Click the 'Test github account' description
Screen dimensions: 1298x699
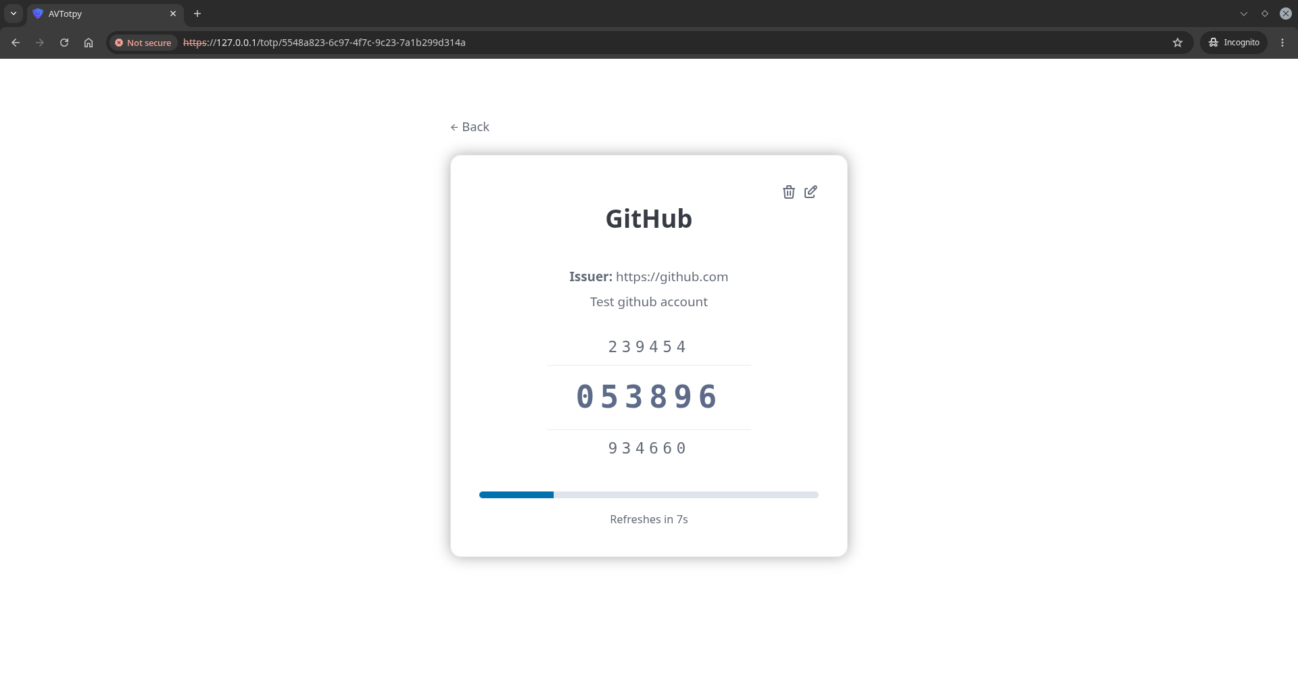pyautogui.click(x=649, y=302)
